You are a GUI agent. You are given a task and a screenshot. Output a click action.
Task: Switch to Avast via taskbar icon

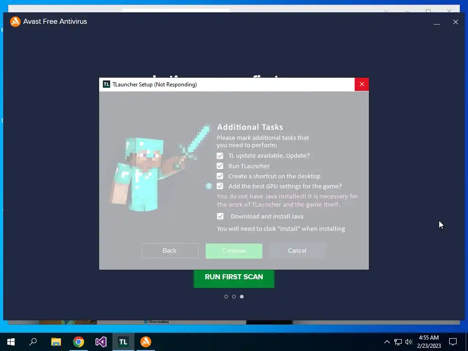tap(146, 342)
